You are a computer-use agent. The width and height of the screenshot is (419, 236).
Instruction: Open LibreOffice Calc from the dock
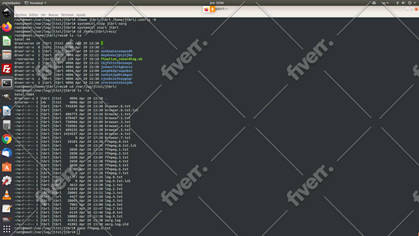[7, 41]
